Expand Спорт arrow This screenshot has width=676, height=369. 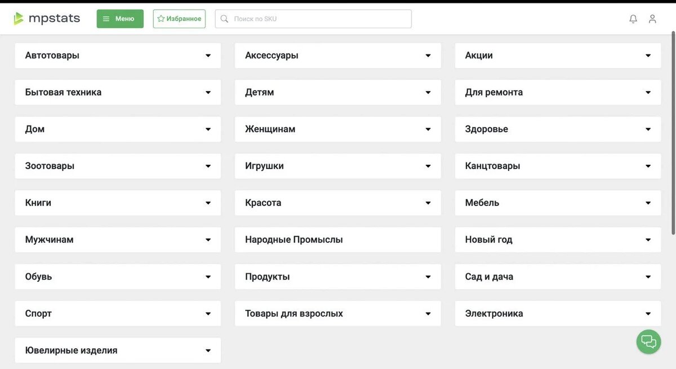point(208,314)
